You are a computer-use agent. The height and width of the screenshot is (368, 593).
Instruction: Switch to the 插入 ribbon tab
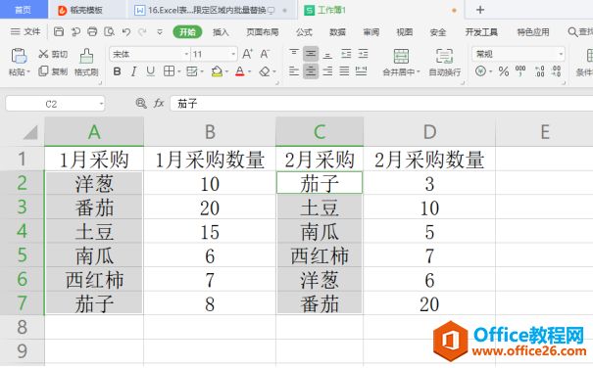point(221,32)
